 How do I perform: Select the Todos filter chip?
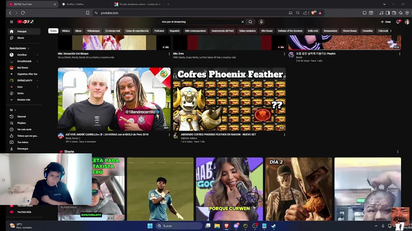[x=53, y=31]
